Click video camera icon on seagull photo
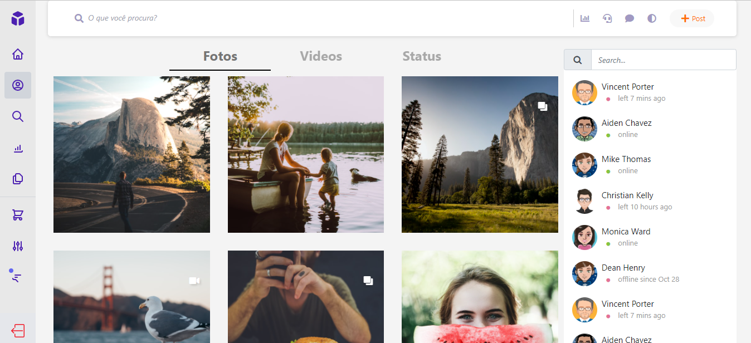Screen dimensions: 751x343 [194, 281]
